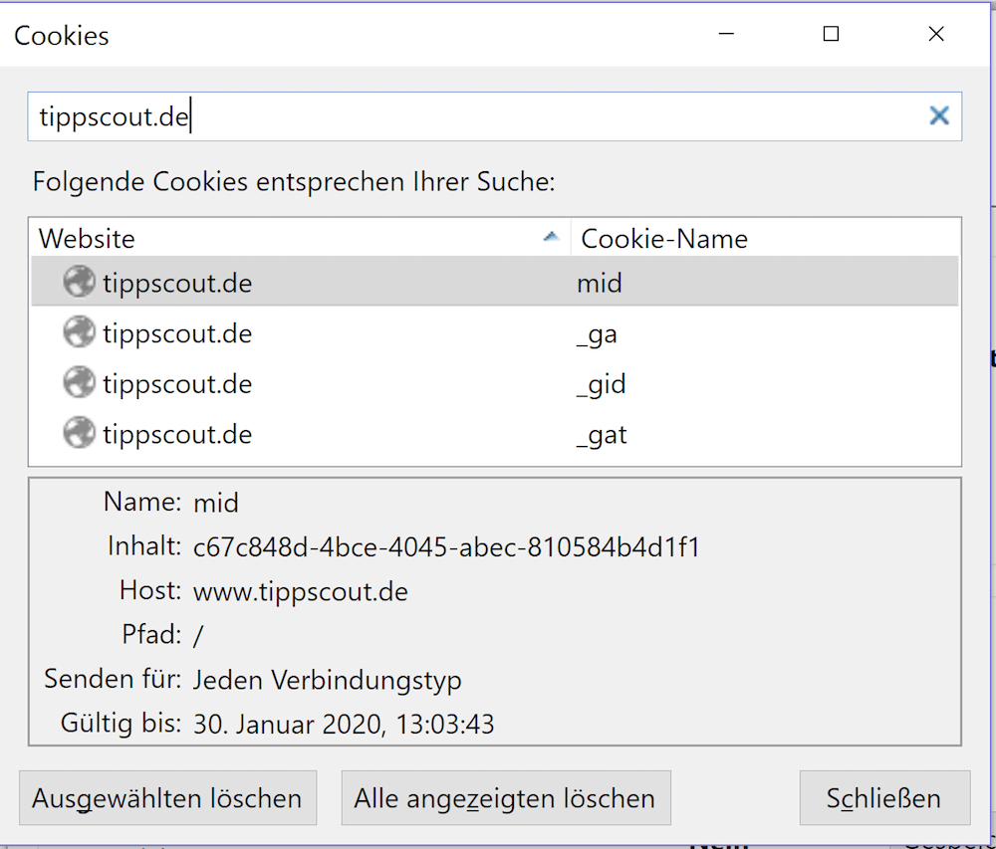996x849 pixels.
Task: Click the mid cookie name cell
Action: click(599, 283)
